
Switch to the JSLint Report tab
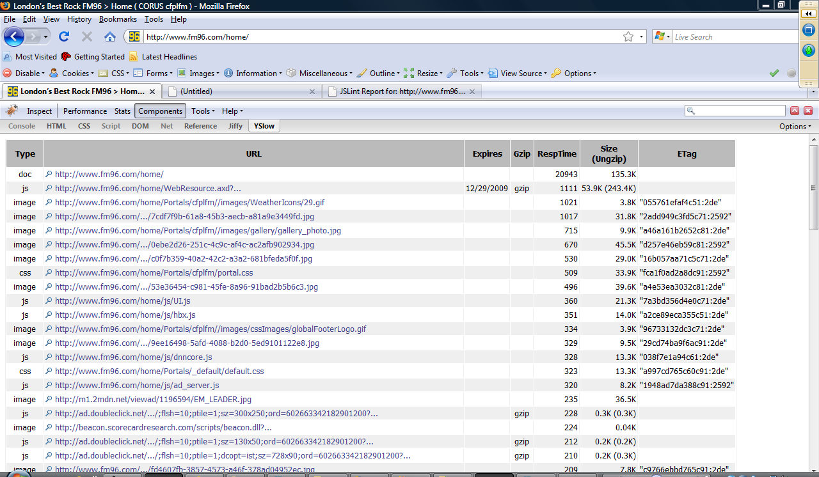[x=402, y=91]
